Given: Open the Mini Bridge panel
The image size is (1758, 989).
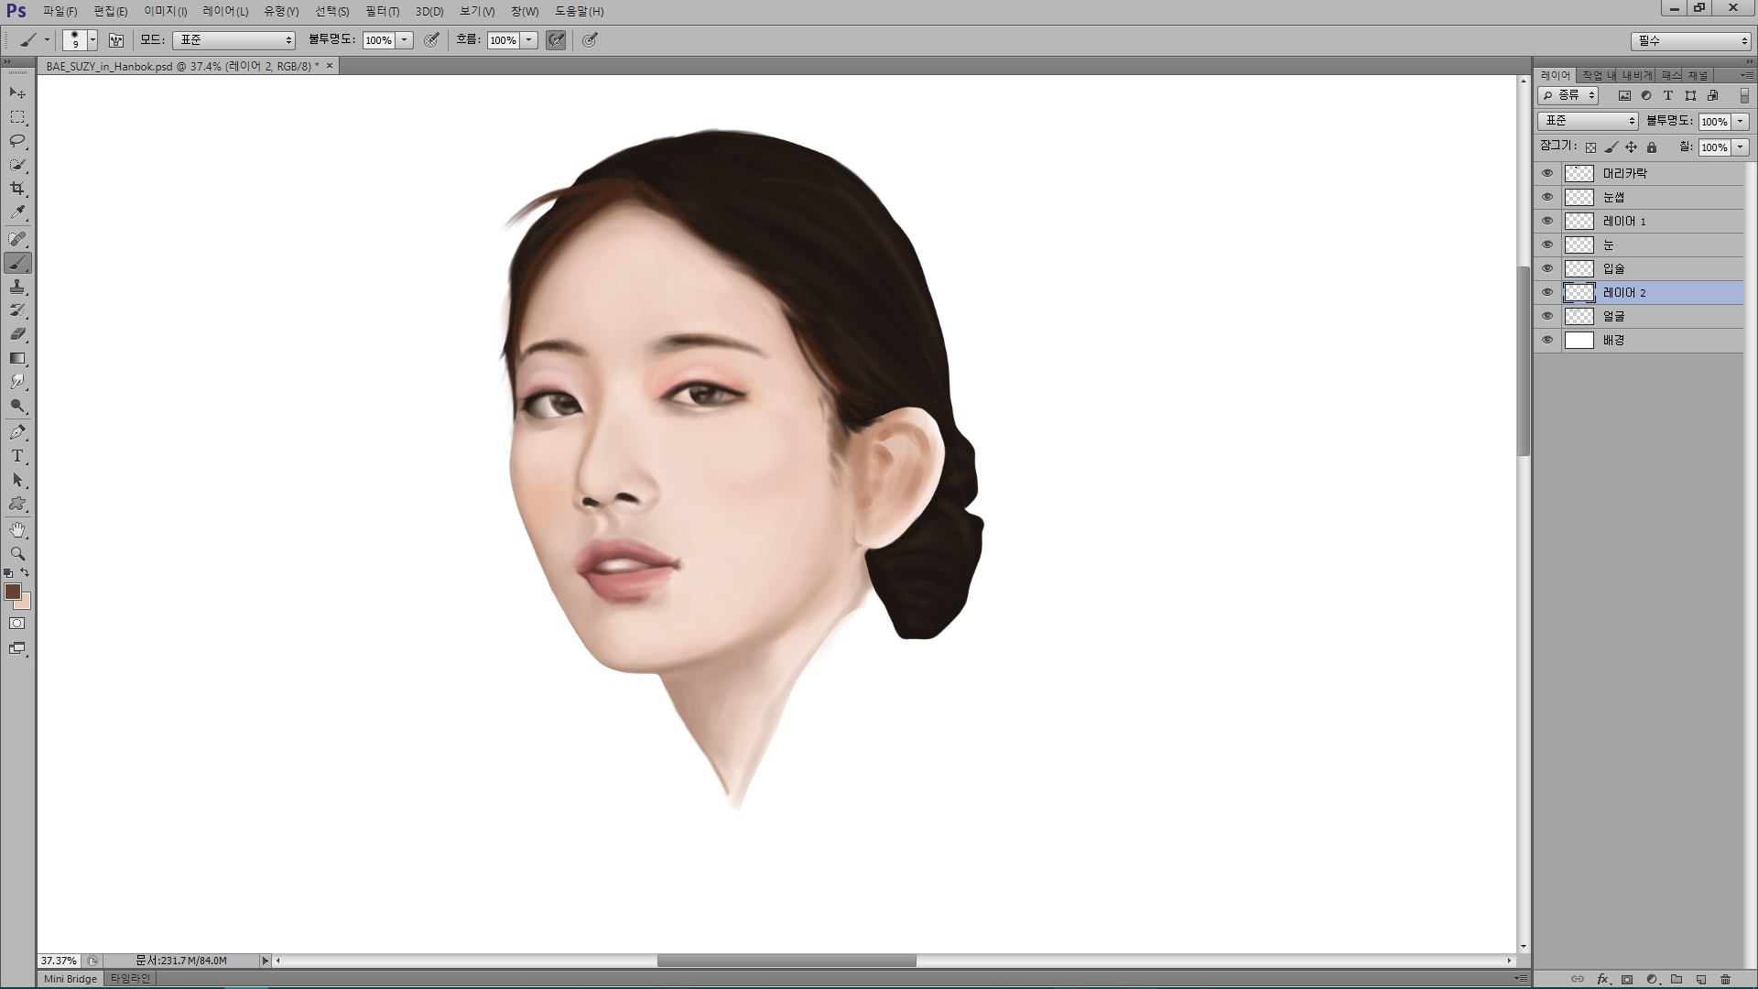Looking at the screenshot, I should point(71,979).
